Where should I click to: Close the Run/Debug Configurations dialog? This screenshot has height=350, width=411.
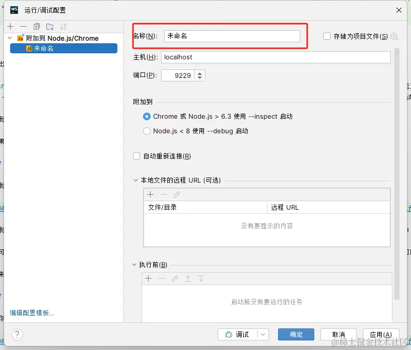[x=399, y=10]
